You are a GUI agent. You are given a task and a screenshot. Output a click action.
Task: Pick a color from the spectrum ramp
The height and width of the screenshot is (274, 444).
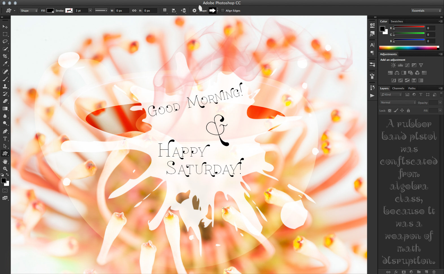click(x=409, y=48)
